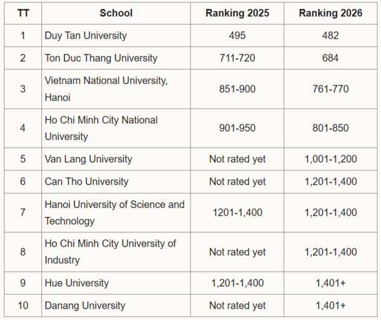Click Duy Tan's 2026 ranking value 482
Viewport: 381px width, 320px height.
[330, 36]
